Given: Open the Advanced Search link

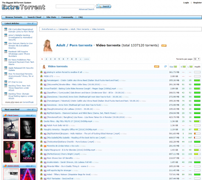Looking at the screenshot, I should [86, 9].
